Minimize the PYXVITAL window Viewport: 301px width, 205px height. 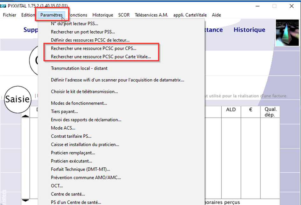click(258, 6)
